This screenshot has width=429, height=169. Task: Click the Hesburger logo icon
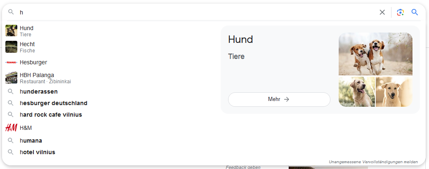[x=11, y=62]
